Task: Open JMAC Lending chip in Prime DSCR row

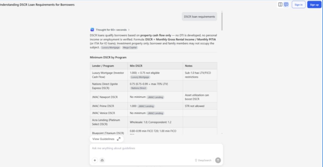Action: click(146, 106)
